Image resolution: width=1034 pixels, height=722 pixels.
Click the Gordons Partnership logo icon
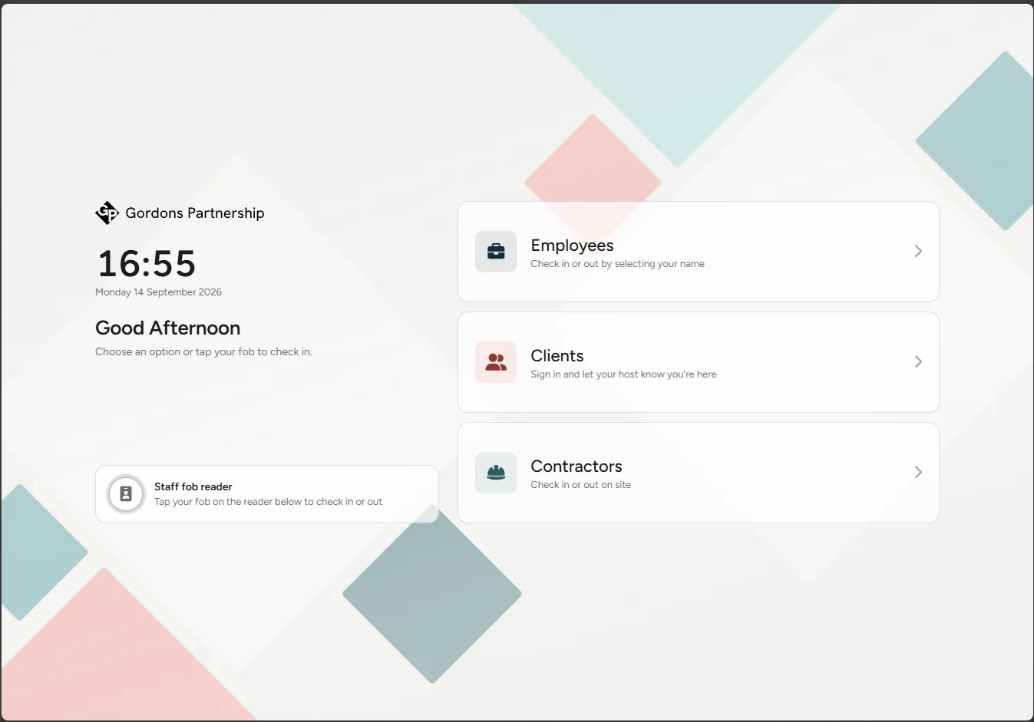pyautogui.click(x=107, y=213)
